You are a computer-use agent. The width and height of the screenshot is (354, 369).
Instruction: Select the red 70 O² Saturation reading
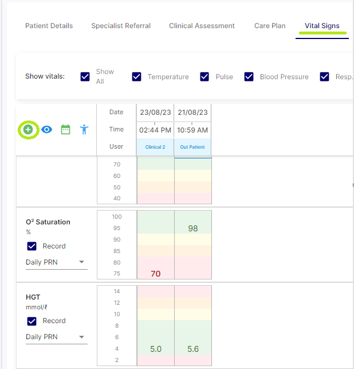point(155,274)
